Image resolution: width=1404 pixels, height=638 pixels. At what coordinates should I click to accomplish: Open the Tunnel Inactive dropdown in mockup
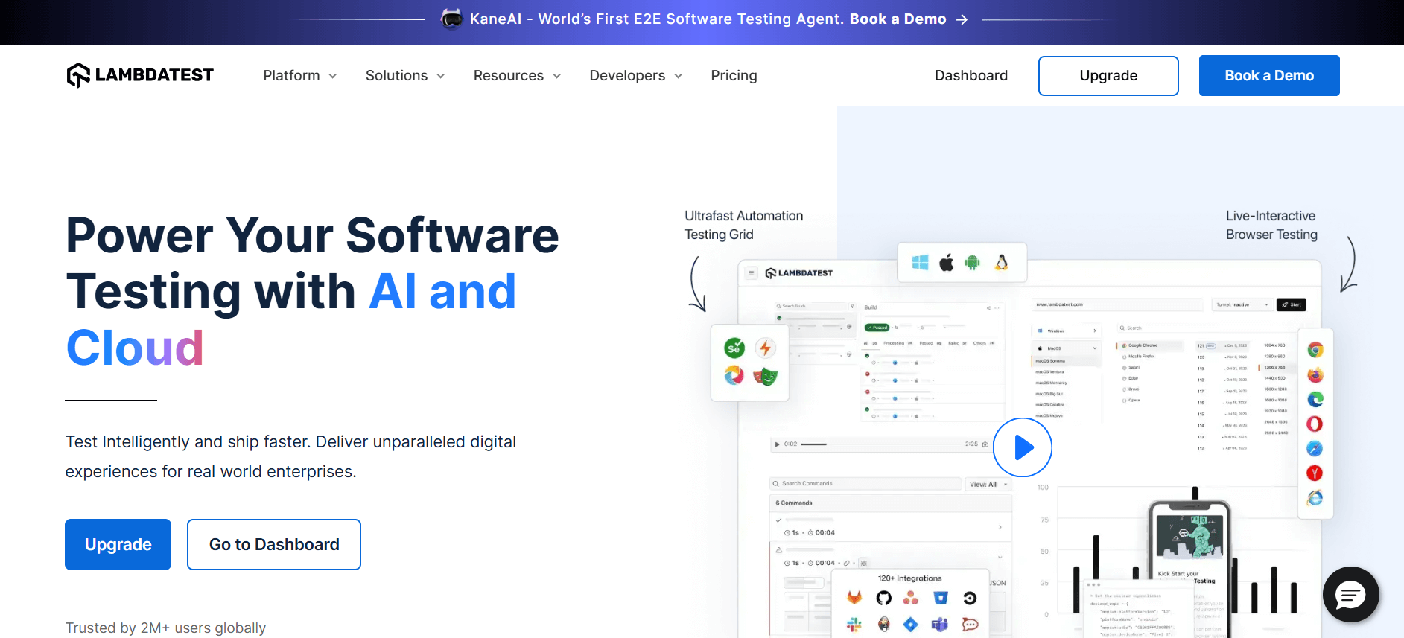1241,304
